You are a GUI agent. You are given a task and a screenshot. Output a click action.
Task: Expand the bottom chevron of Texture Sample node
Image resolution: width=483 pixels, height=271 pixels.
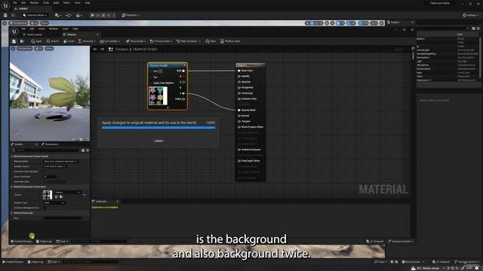(168, 108)
